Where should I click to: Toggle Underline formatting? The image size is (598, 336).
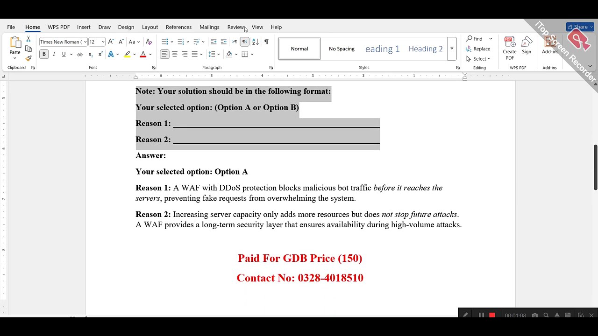pyautogui.click(x=64, y=54)
